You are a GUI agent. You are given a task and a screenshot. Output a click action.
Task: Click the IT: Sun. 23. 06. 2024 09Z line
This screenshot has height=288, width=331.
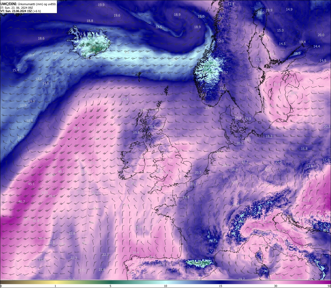tap(17, 8)
